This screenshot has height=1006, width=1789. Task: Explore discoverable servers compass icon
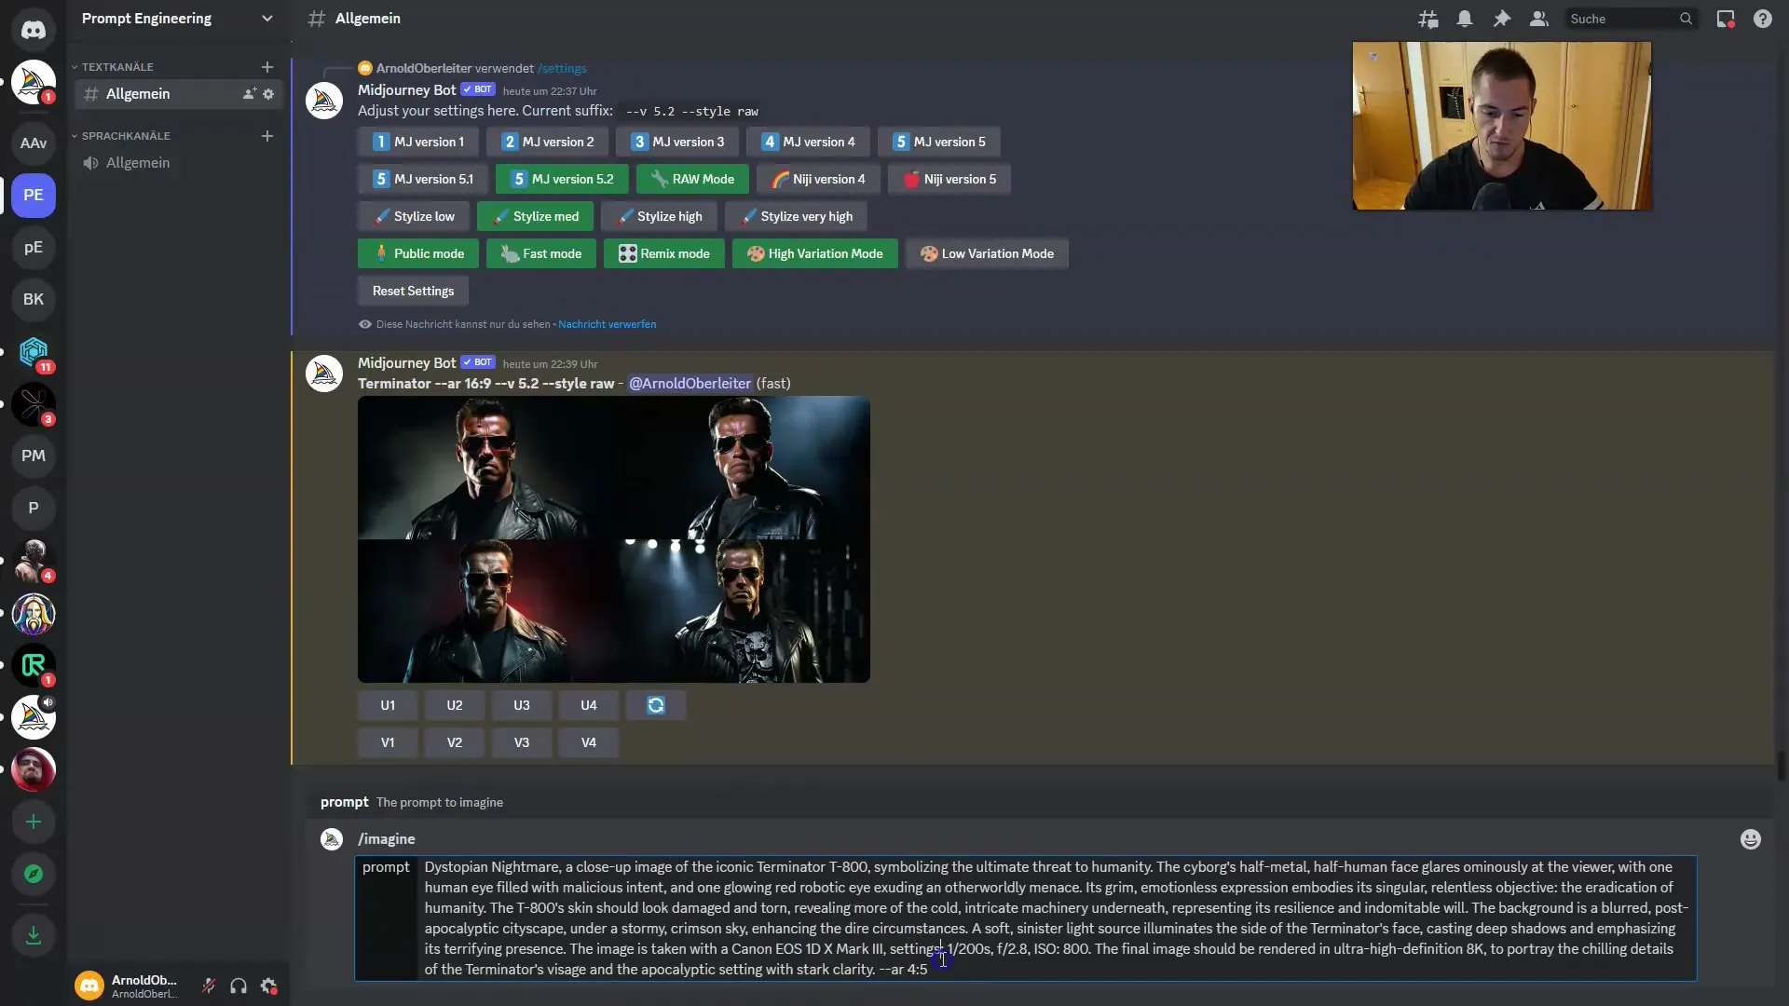[34, 874]
